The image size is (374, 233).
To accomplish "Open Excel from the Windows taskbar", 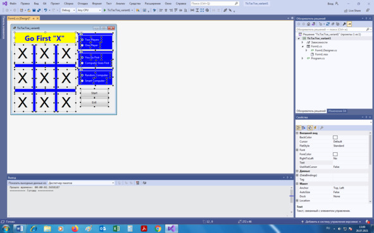I will point(116,229).
